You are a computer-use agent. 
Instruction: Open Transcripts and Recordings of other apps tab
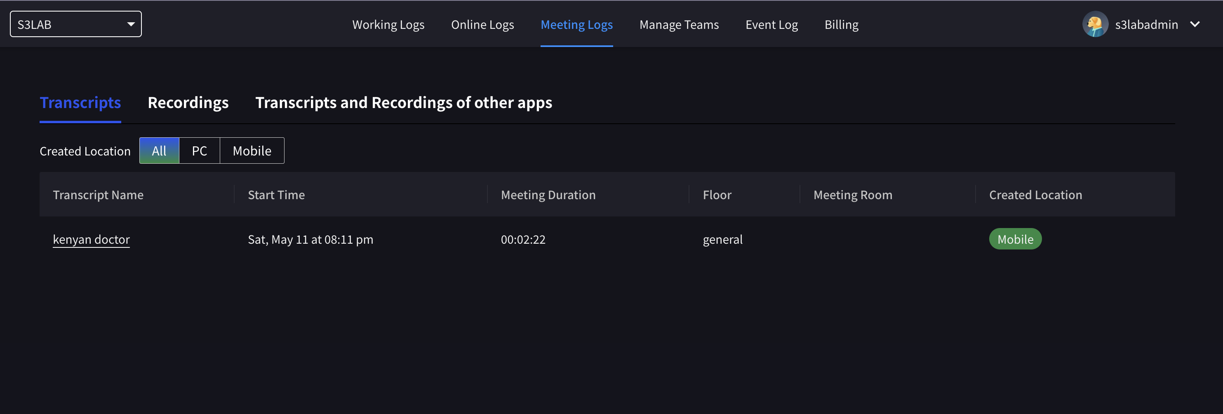click(x=404, y=103)
